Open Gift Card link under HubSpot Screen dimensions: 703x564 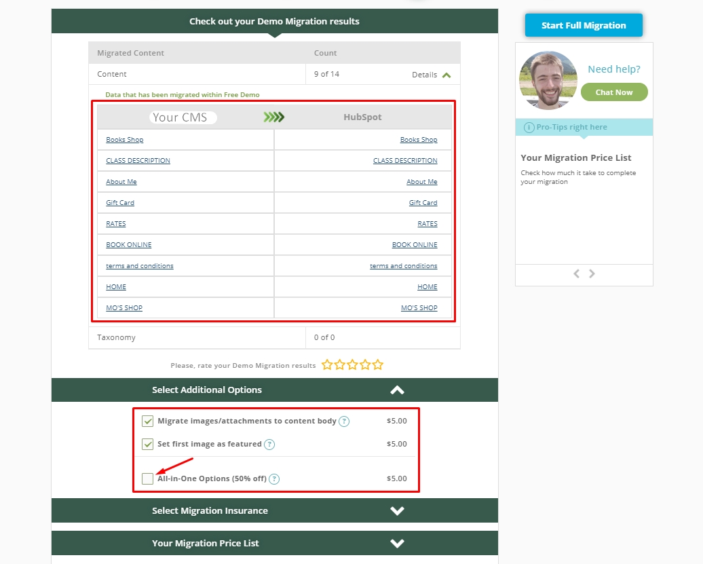point(423,203)
